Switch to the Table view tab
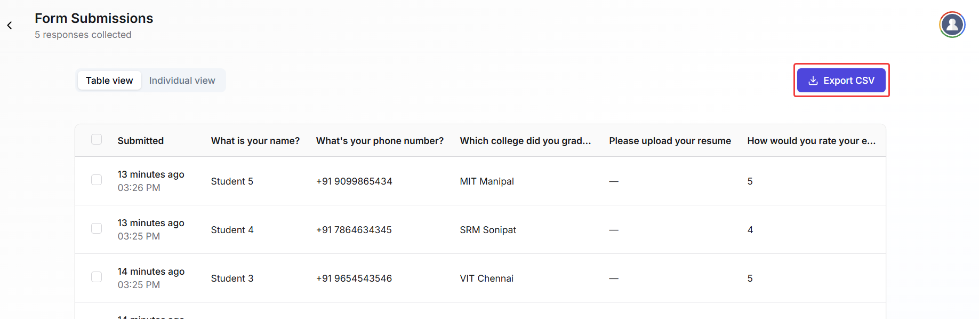This screenshot has height=319, width=979. [109, 81]
